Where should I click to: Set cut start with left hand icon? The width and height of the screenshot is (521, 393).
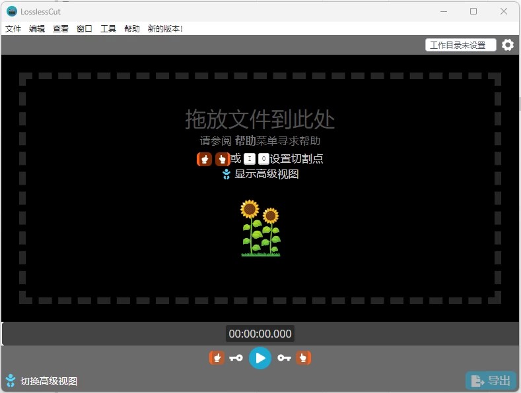point(217,358)
